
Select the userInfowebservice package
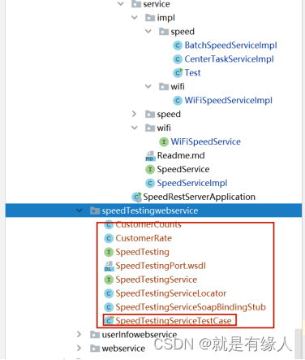[140, 335]
